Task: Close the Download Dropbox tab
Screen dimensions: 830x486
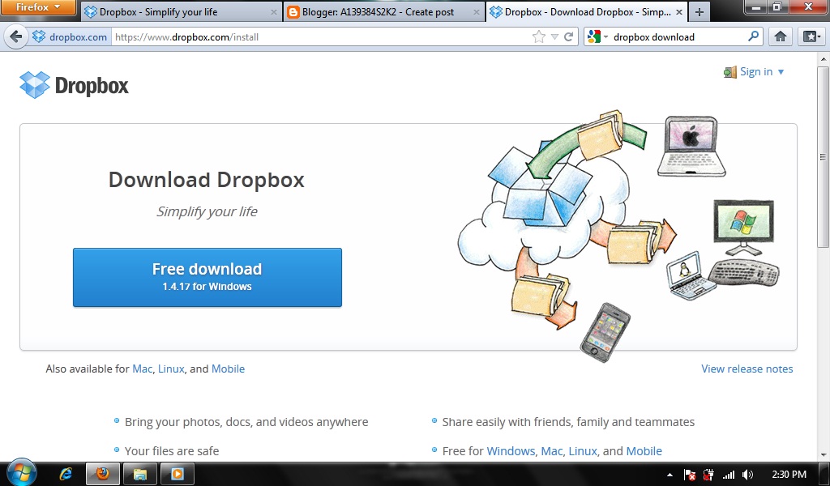Action: (679, 12)
